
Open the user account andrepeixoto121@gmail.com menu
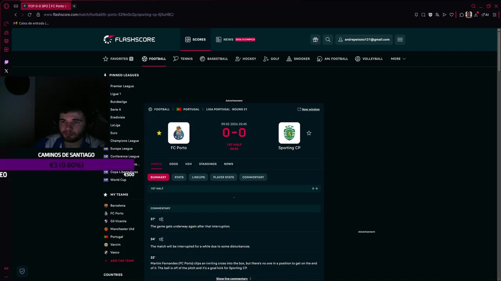364,39
